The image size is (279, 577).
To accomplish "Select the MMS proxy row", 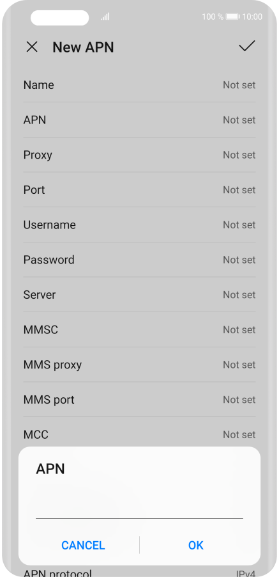I will (x=139, y=365).
